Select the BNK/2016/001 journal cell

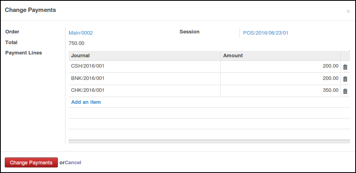pos(144,79)
